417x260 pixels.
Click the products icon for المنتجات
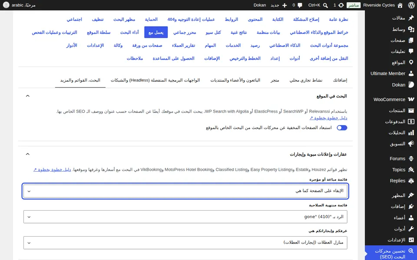[411, 110]
